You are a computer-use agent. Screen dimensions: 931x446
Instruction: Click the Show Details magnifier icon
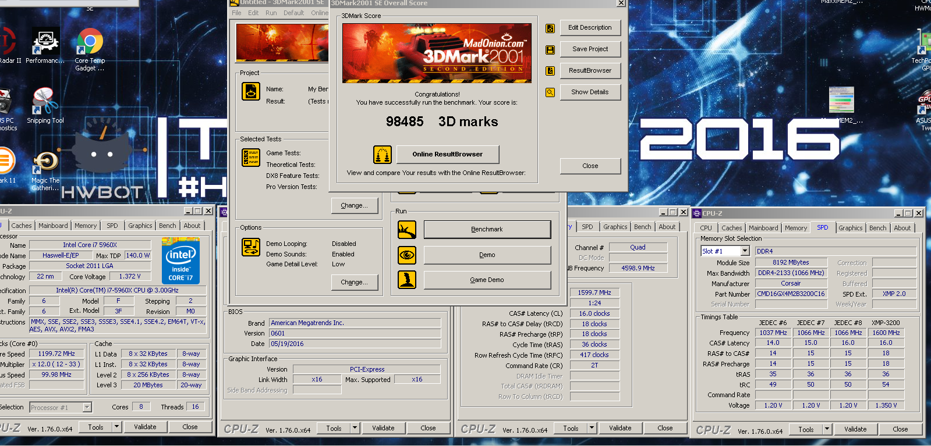click(550, 92)
